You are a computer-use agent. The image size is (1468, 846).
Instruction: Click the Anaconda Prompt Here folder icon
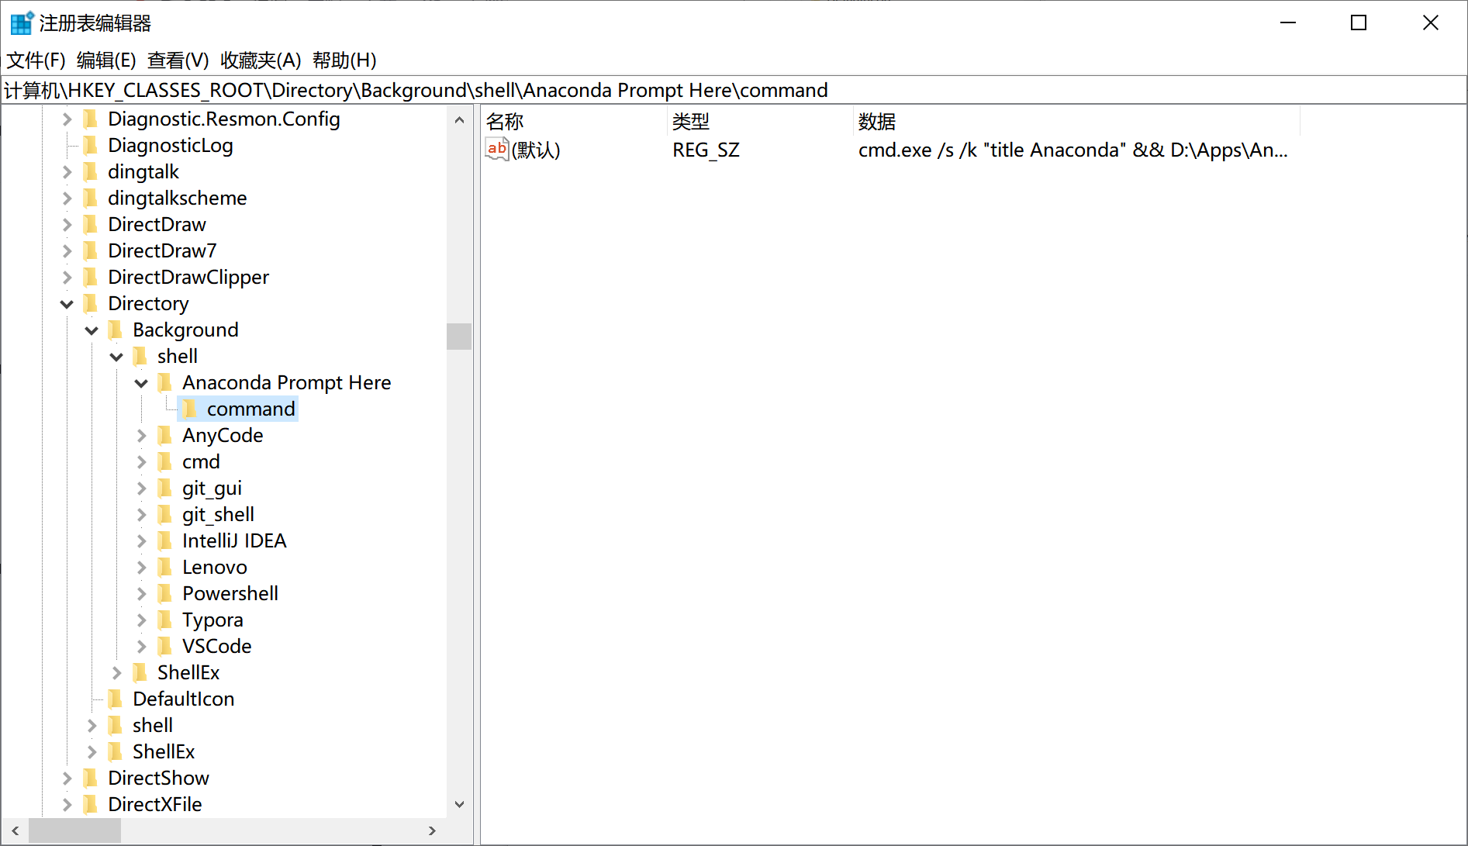[165, 382]
